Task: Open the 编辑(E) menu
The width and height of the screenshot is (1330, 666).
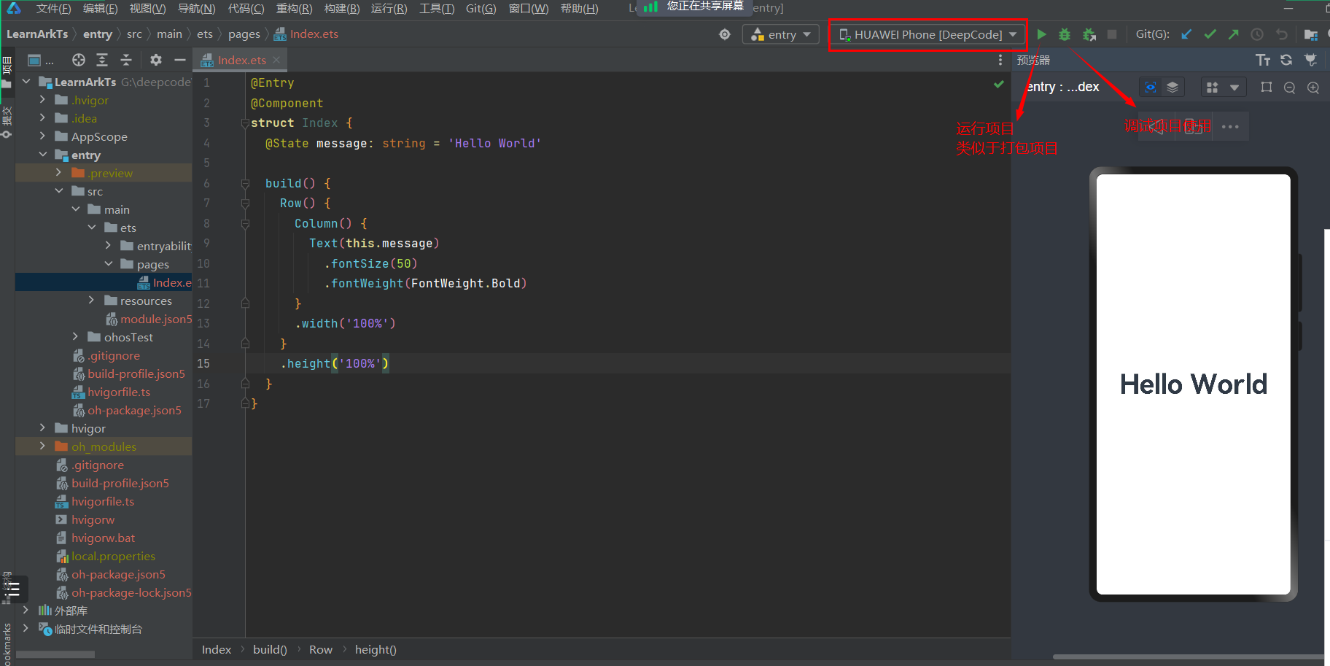Action: tap(100, 9)
